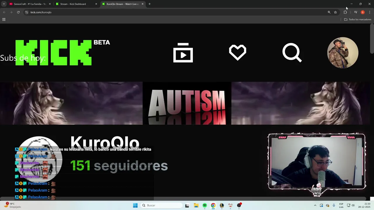The height and width of the screenshot is (210, 374).
Task: Open the ESP LAA language switcher
Action: (341, 205)
